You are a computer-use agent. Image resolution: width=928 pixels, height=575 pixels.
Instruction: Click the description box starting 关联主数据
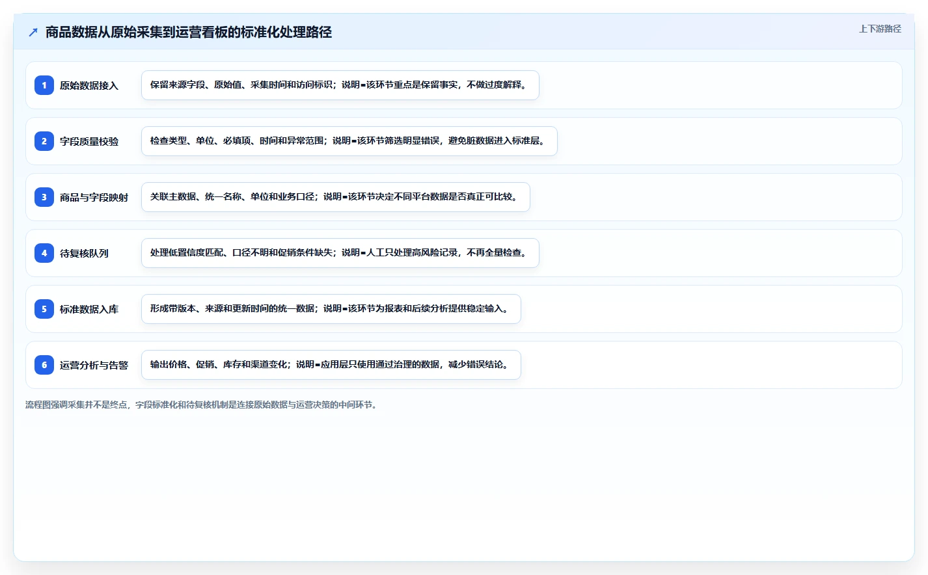tap(336, 197)
